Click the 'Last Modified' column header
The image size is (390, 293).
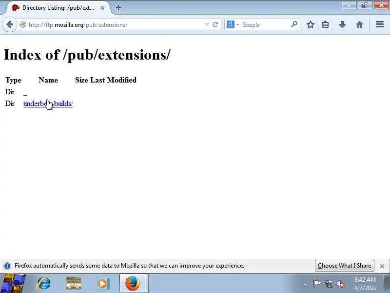click(x=113, y=80)
